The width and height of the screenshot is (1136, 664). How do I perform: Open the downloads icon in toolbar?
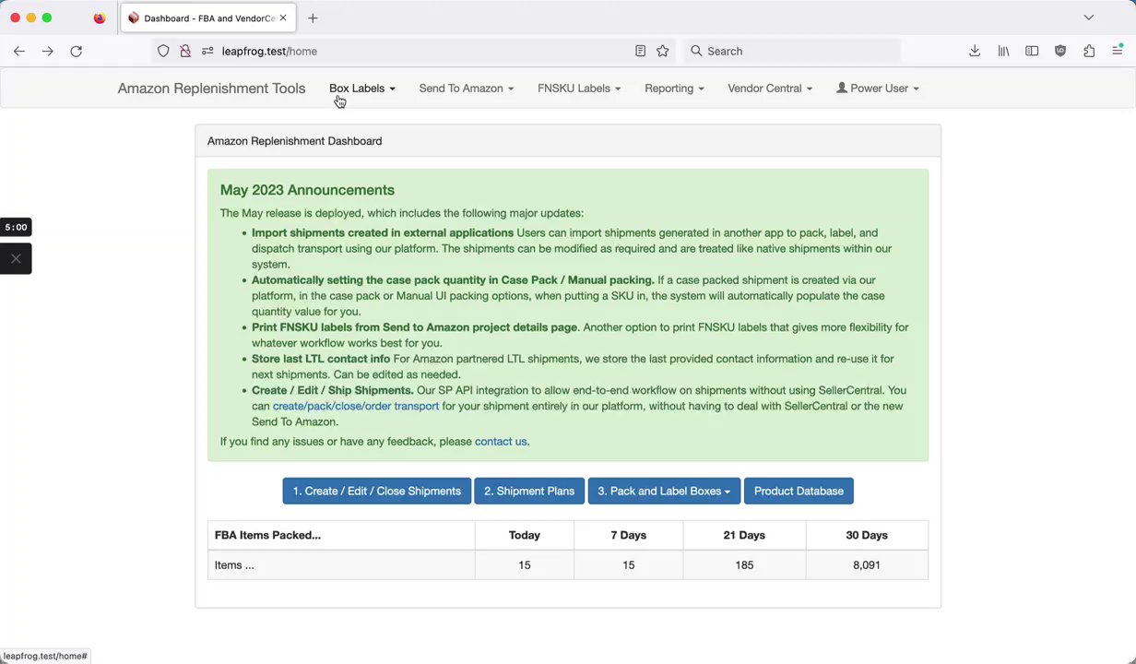[x=975, y=52]
